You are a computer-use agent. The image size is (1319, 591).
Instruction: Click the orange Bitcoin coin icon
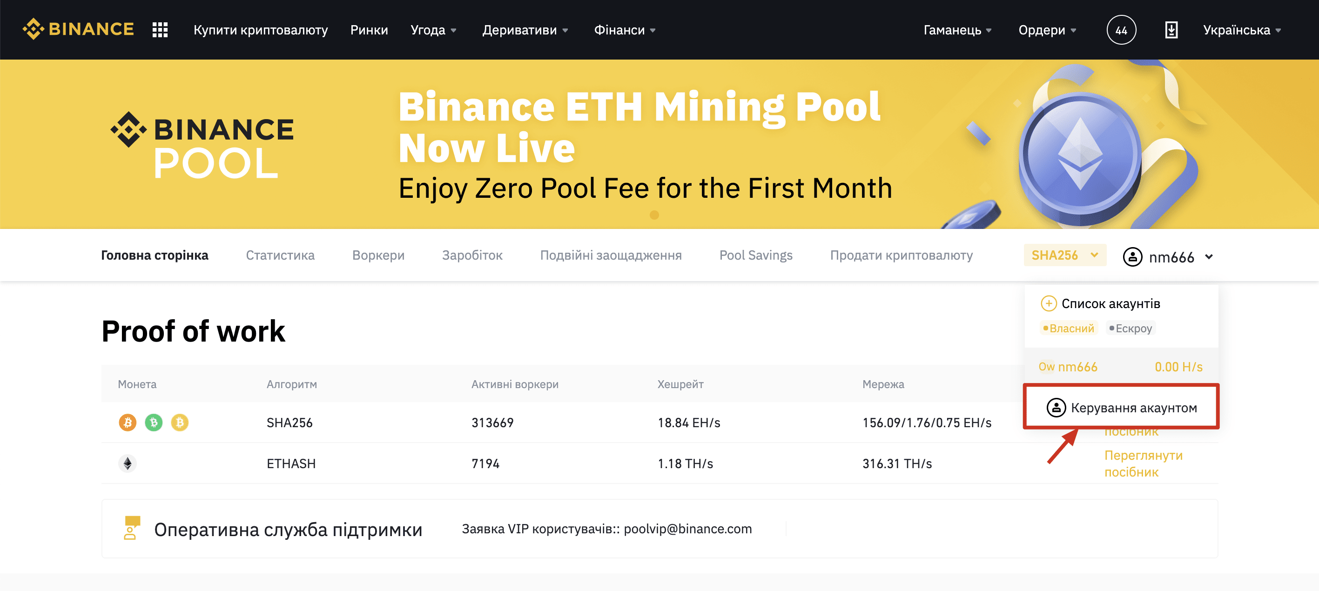pyautogui.click(x=128, y=423)
